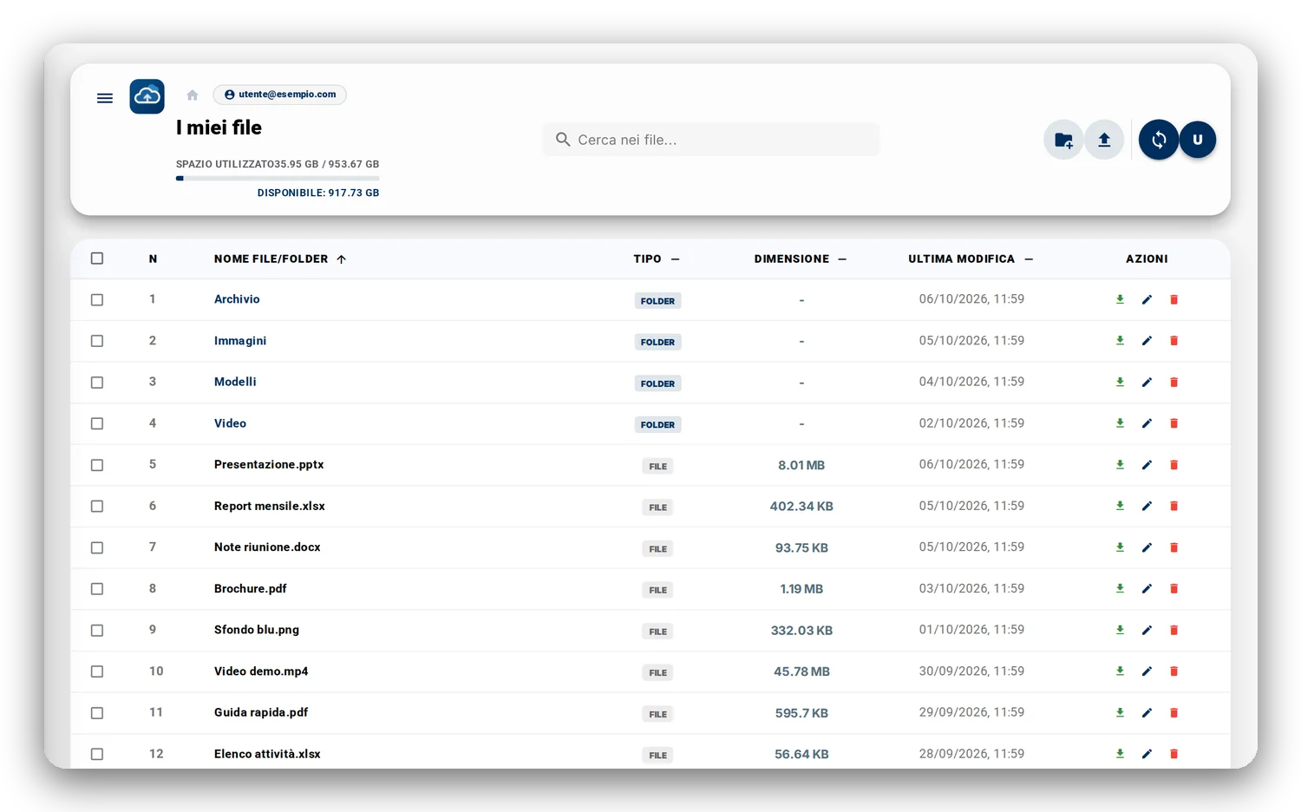The height and width of the screenshot is (812, 1301).
Task: Focus the Cerca nei file search field
Action: tap(711, 140)
